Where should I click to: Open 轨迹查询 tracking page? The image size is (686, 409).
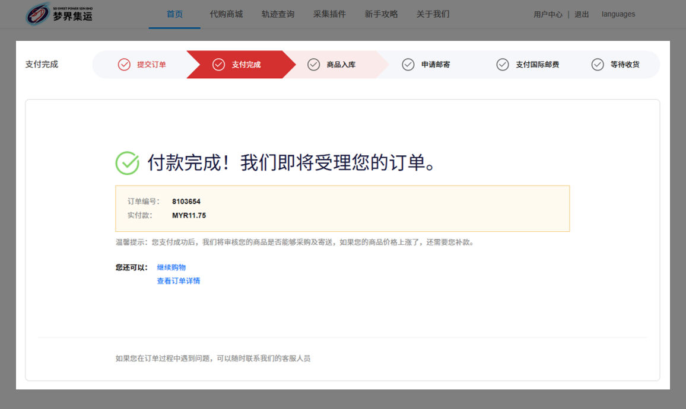[x=278, y=14]
